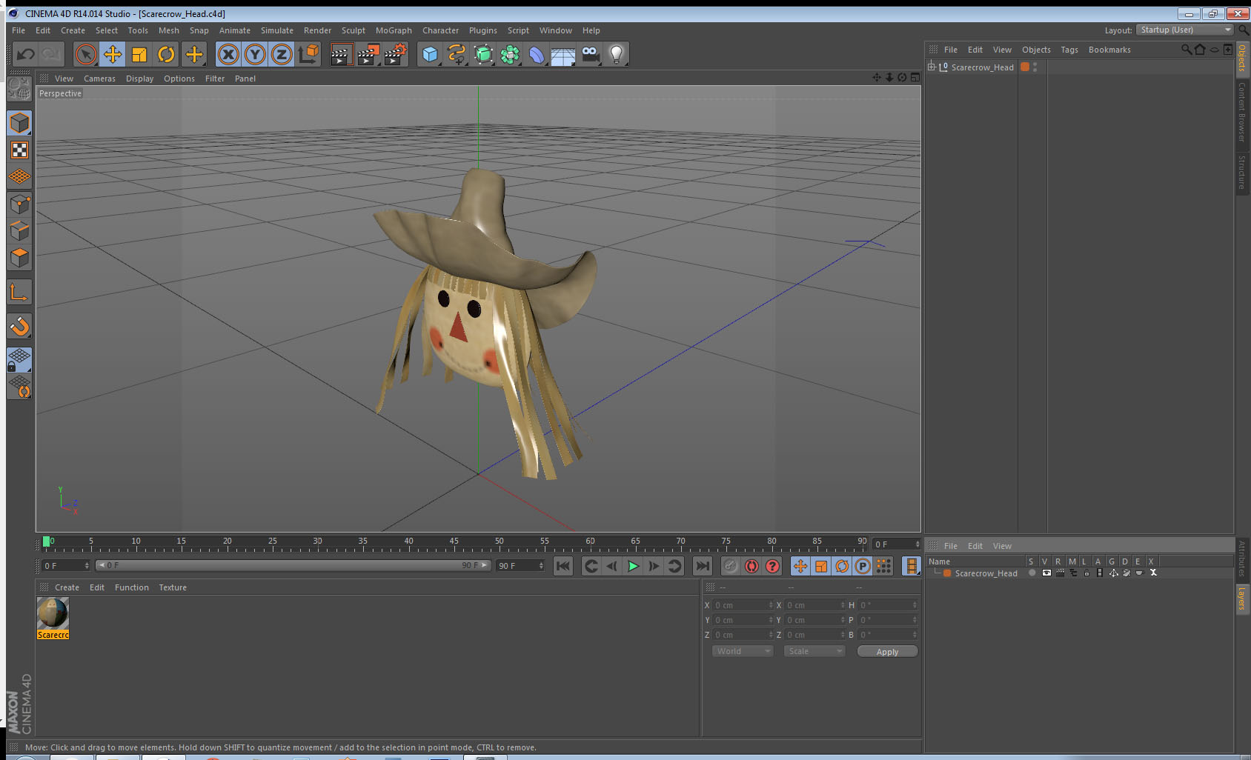Add a NURBS generator object

483,54
